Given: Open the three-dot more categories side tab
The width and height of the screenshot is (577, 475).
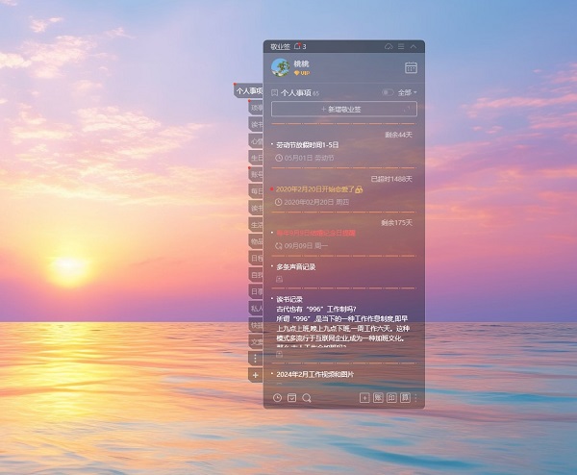Looking at the screenshot, I should 256,358.
